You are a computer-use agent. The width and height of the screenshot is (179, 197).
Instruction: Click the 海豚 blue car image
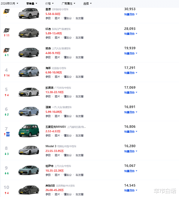coord(29,72)
